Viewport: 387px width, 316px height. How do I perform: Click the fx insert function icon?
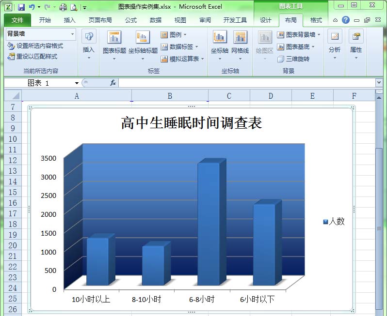pos(113,83)
